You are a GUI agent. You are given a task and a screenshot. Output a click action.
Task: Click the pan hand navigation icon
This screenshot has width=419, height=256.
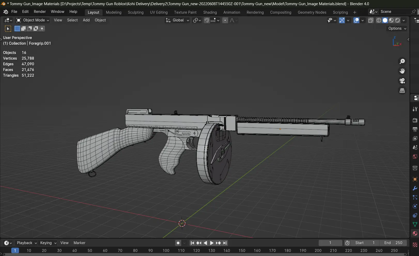click(x=402, y=71)
